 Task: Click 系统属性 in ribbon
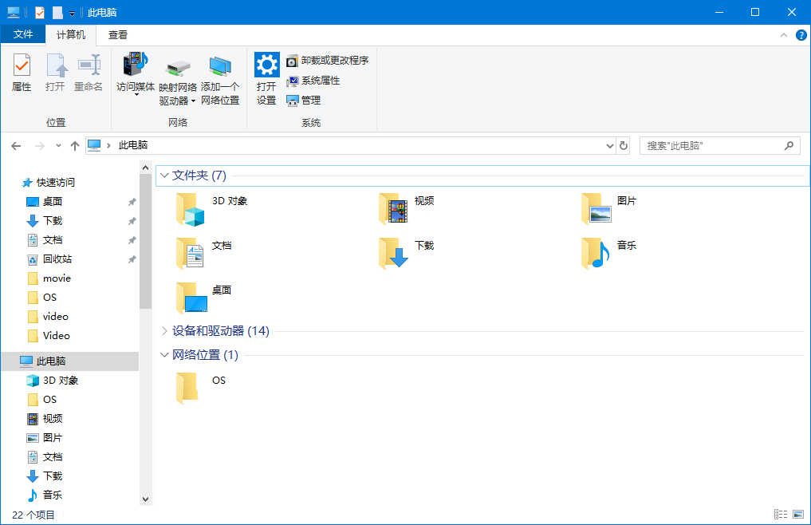coord(313,81)
